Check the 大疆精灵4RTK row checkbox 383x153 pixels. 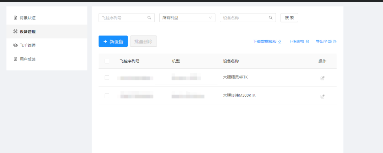pos(107,78)
